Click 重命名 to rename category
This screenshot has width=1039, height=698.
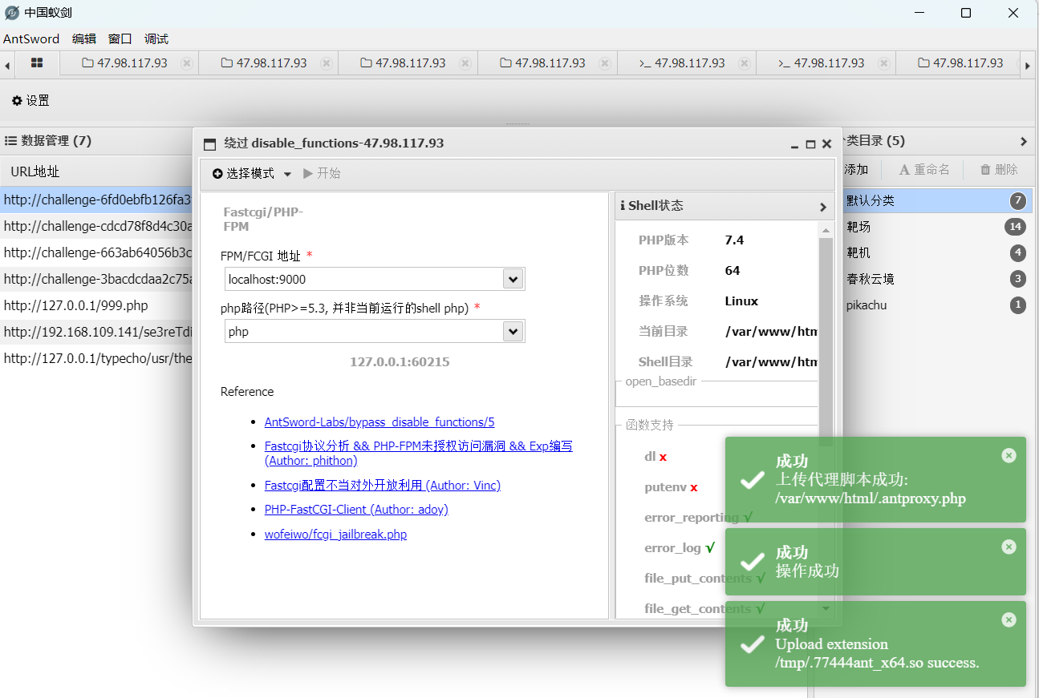coord(924,170)
